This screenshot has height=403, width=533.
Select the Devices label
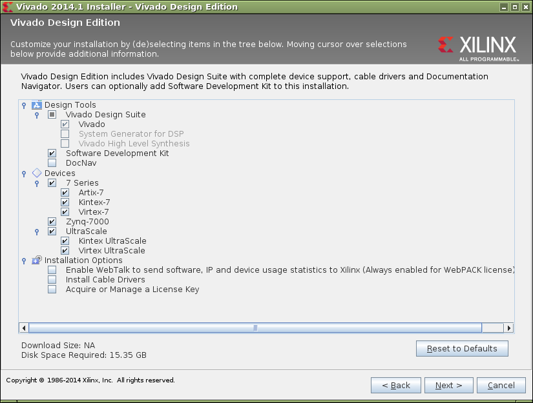pyautogui.click(x=60, y=173)
